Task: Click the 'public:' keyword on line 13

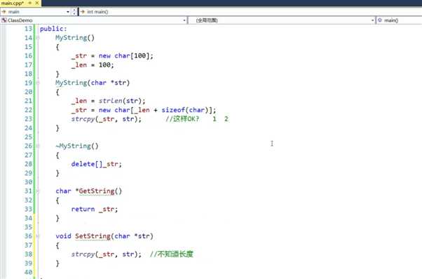Action: pyautogui.click(x=53, y=29)
